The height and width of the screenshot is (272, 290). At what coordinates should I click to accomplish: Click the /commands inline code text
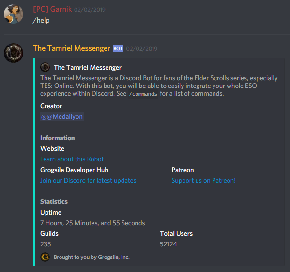click(143, 94)
